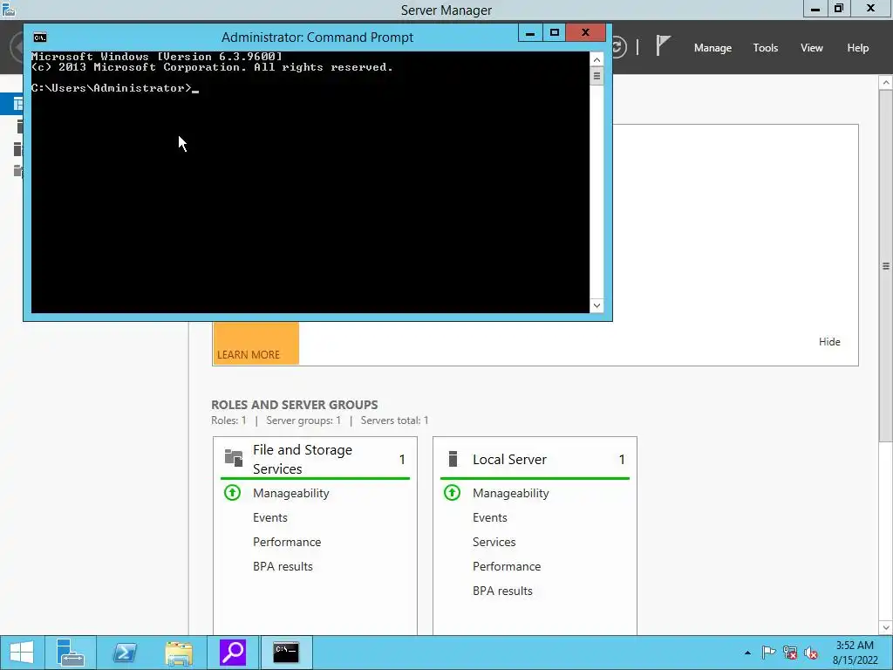The height and width of the screenshot is (670, 893).
Task: Click Command Prompt scrollbar thumb
Action: click(596, 76)
